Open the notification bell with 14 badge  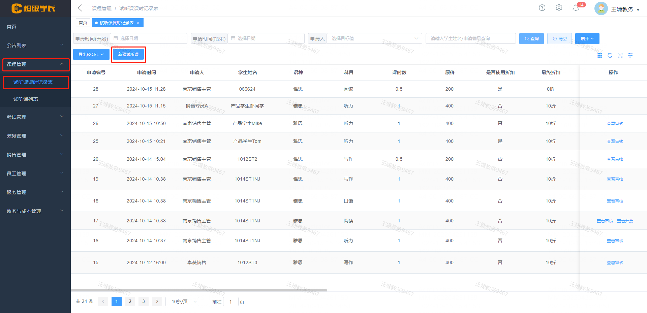pyautogui.click(x=576, y=8)
